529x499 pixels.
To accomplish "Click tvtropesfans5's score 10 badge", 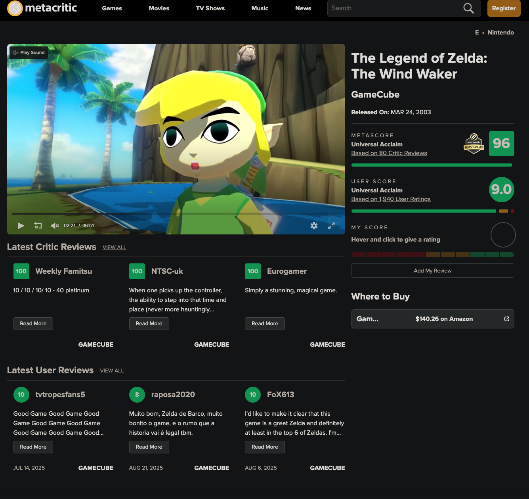I will pos(21,395).
